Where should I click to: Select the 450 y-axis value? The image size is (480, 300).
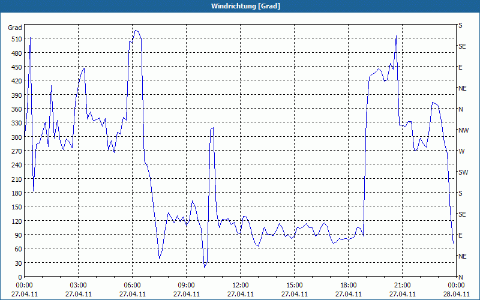[x=17, y=67]
